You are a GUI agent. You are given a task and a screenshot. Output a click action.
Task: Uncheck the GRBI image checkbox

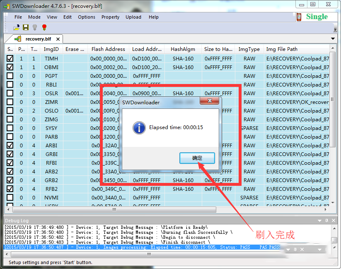point(10,154)
